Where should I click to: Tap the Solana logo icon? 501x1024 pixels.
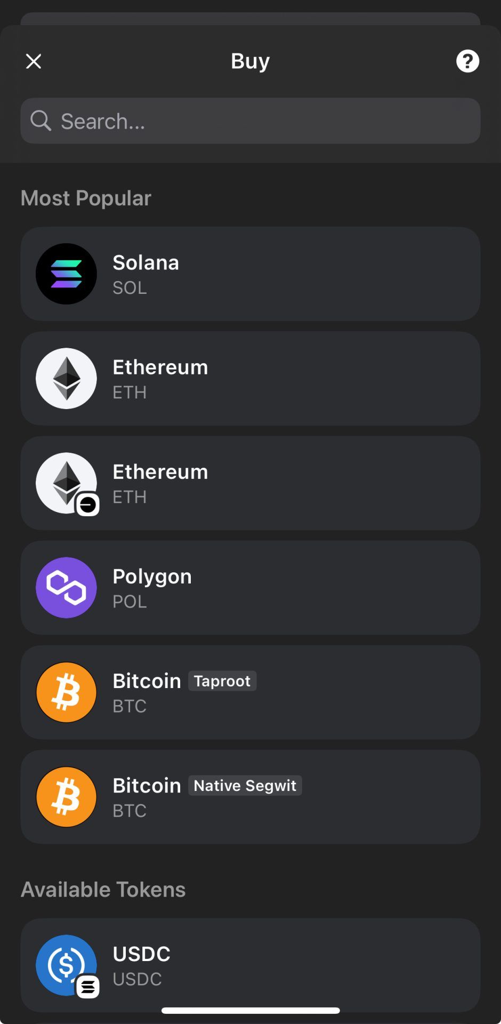[66, 274]
